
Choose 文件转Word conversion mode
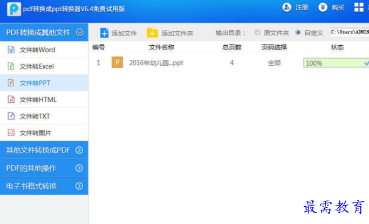click(44, 50)
